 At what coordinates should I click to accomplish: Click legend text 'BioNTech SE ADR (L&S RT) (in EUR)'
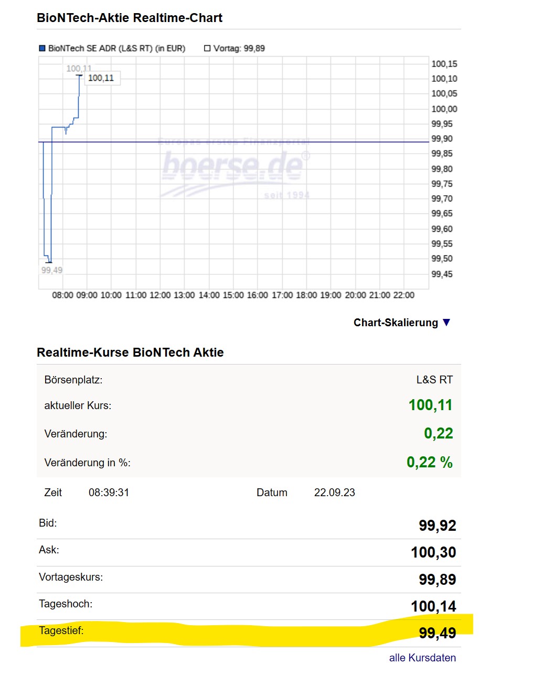116,48
